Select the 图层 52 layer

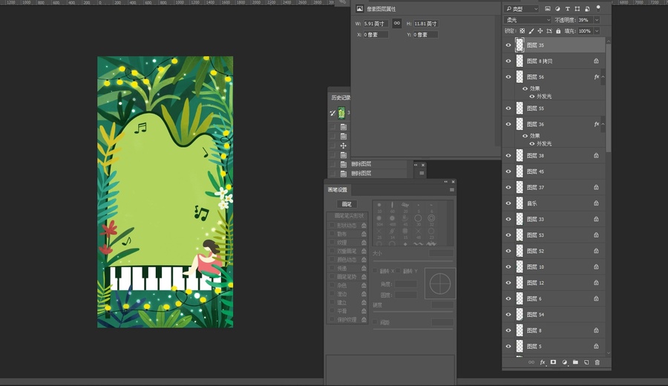(x=555, y=251)
